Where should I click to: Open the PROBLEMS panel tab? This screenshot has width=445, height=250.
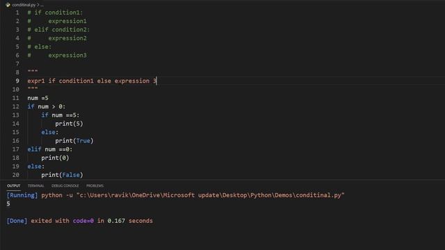point(95,185)
